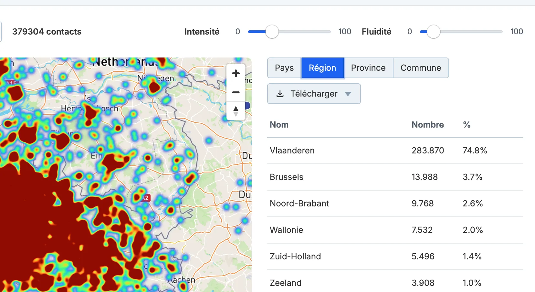The image size is (535, 292).
Task: Click the Intensité slider handle
Action: pyautogui.click(x=272, y=32)
